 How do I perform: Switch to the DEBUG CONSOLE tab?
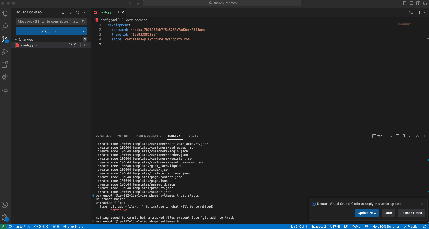point(149,136)
